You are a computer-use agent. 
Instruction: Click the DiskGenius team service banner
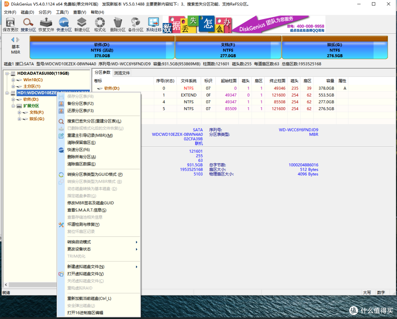(x=279, y=25)
